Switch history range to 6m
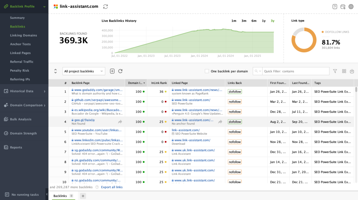The width and height of the screenshot is (358, 200). (x=254, y=21)
